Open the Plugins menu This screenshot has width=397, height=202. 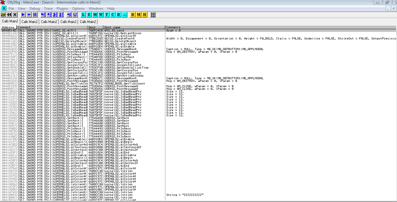pyautogui.click(x=62, y=9)
